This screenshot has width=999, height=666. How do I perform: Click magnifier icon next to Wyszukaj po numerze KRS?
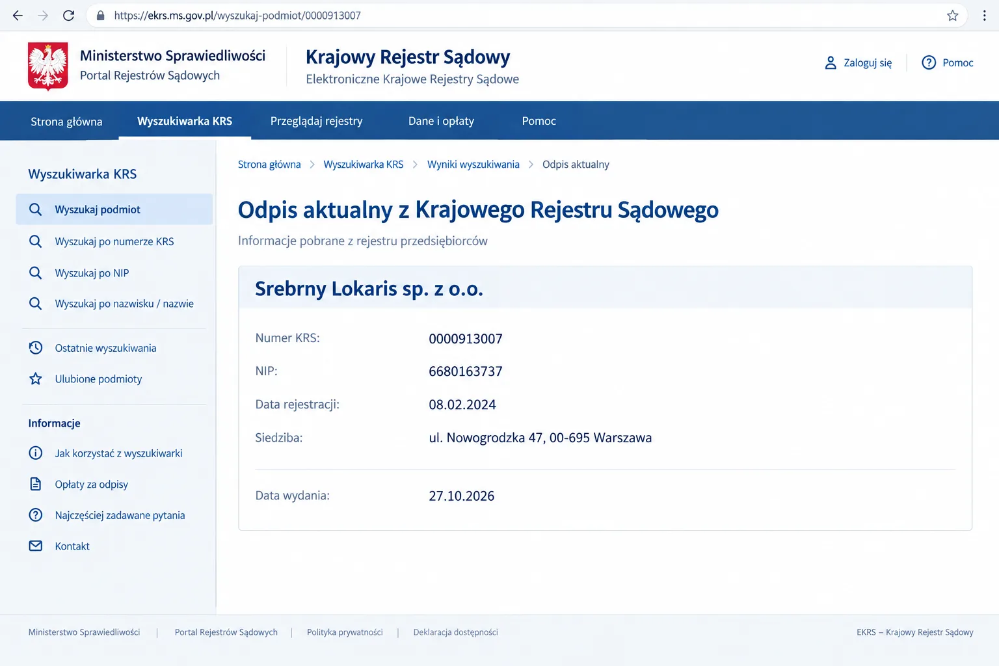click(x=36, y=241)
